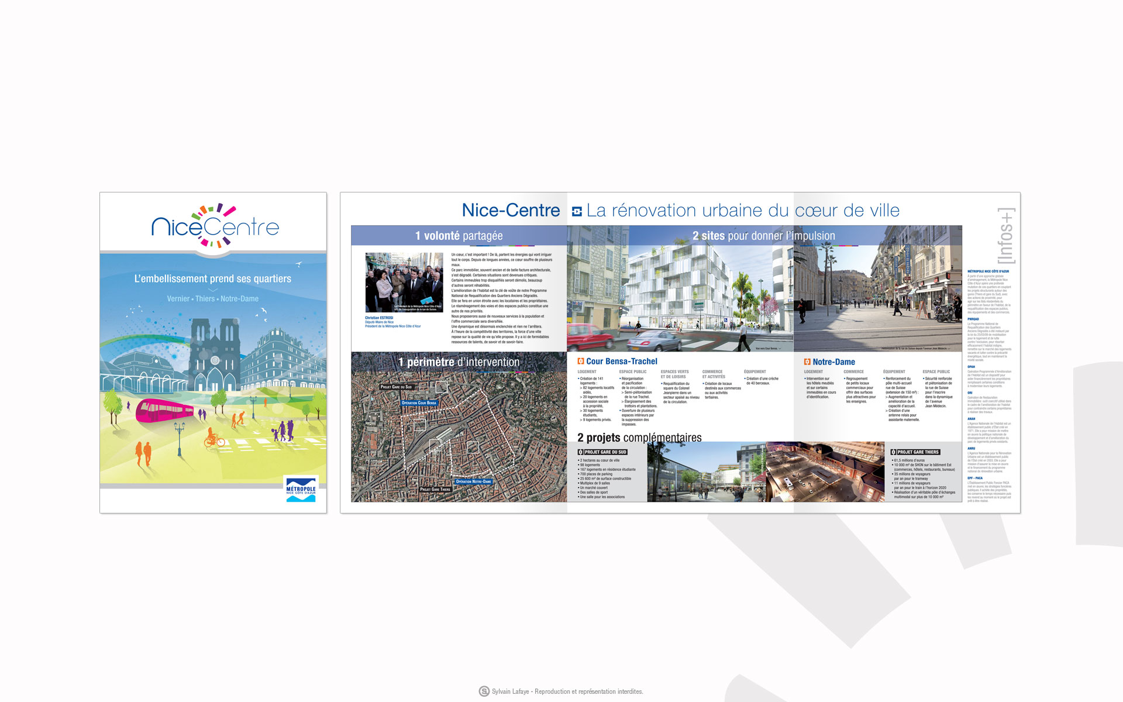Click the orange icon beside the 'Notre-Dame' heading
Image resolution: width=1123 pixels, height=702 pixels.
pyautogui.click(x=807, y=362)
